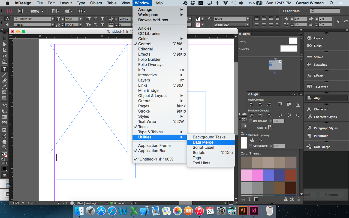Select the Scissors tool

4,105
